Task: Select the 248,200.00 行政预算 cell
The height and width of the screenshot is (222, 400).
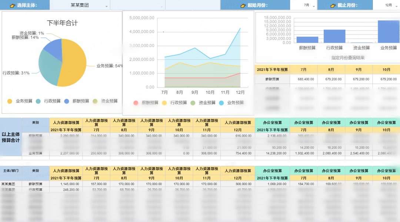Action: [x=66, y=190]
